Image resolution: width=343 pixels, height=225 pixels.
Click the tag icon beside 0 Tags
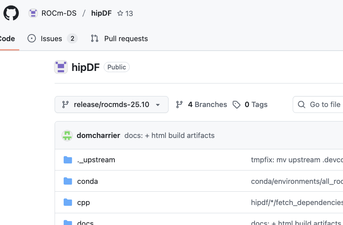coord(237,105)
